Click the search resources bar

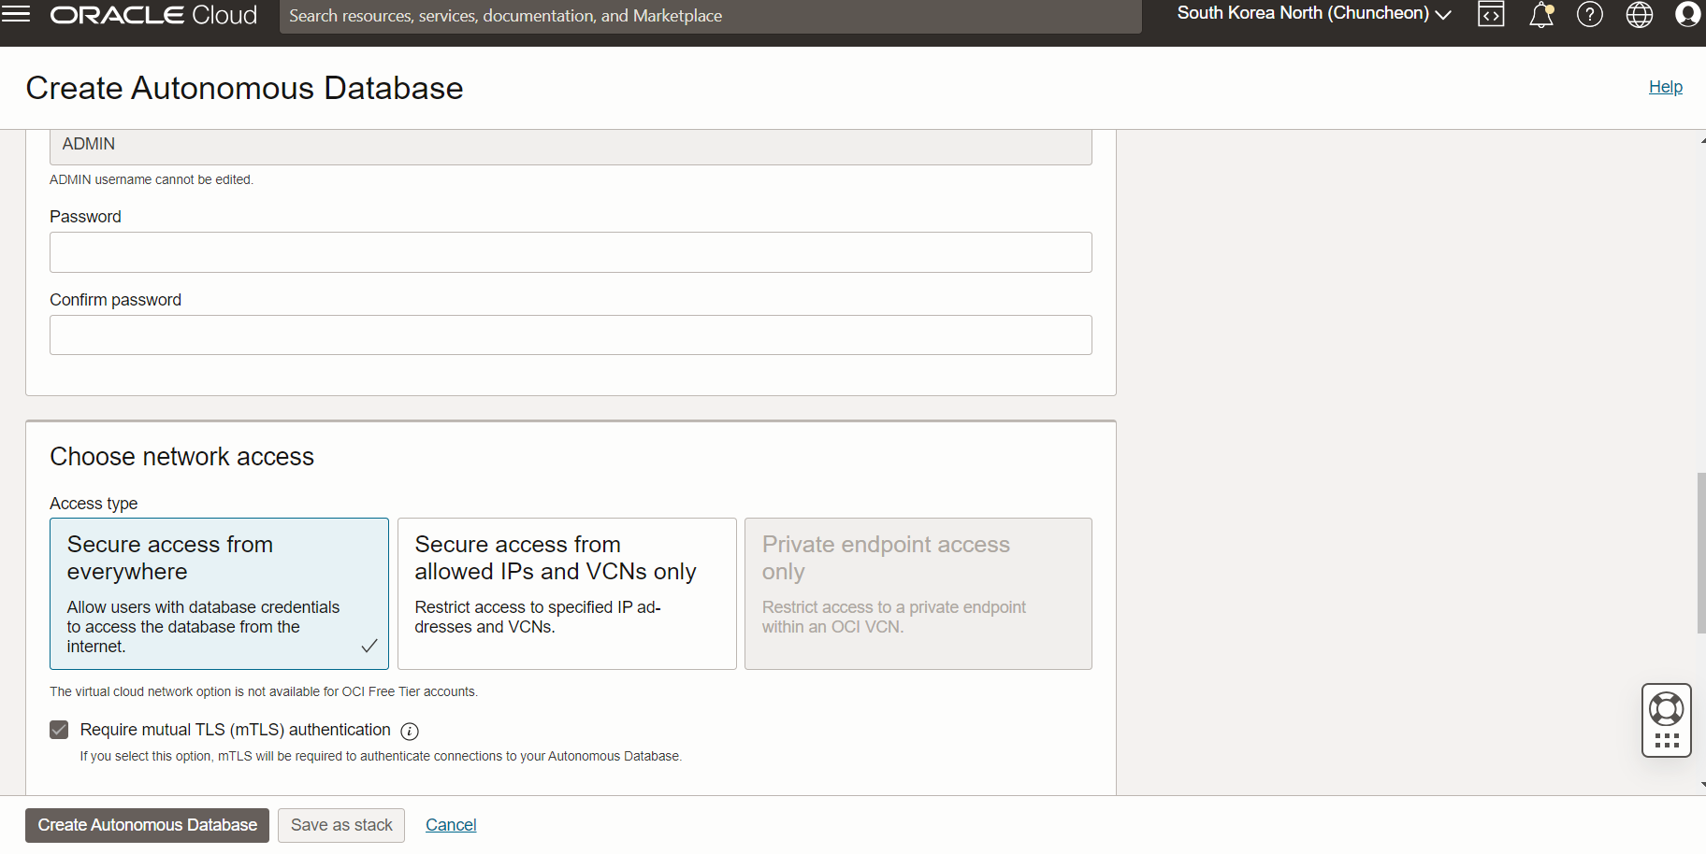[x=710, y=16]
